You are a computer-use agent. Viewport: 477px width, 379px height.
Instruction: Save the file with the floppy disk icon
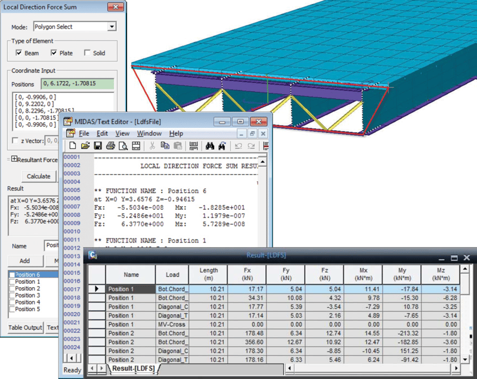pyautogui.click(x=98, y=145)
